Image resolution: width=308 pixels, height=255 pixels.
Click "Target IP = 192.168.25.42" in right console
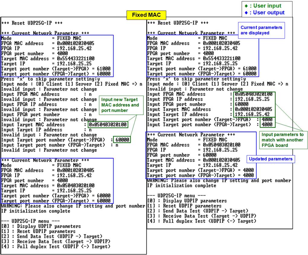[x=192, y=165]
